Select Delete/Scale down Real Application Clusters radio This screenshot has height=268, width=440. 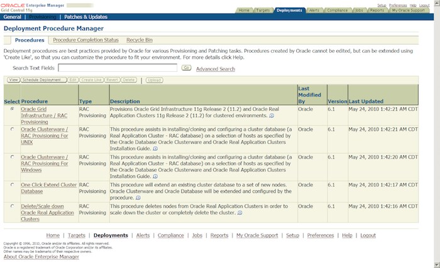(x=13, y=206)
